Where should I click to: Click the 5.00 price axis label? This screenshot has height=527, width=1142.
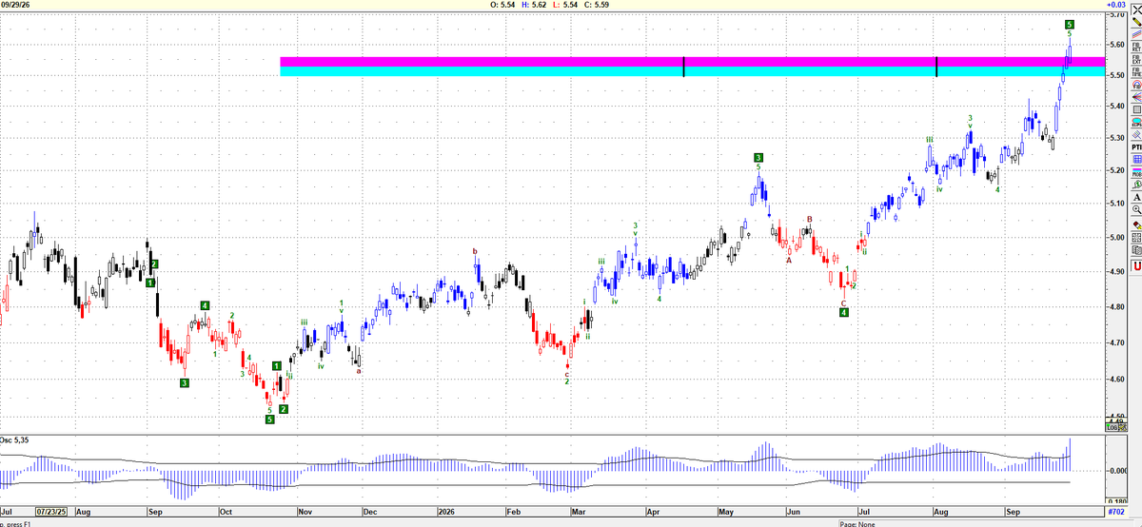[1118, 237]
